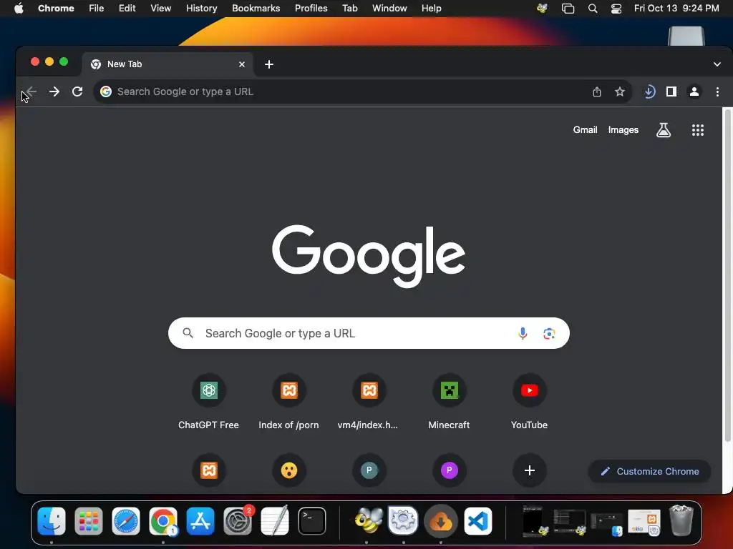Open the purple P shortcut tile
Viewport: 733px width, 549px height.
pos(450,470)
